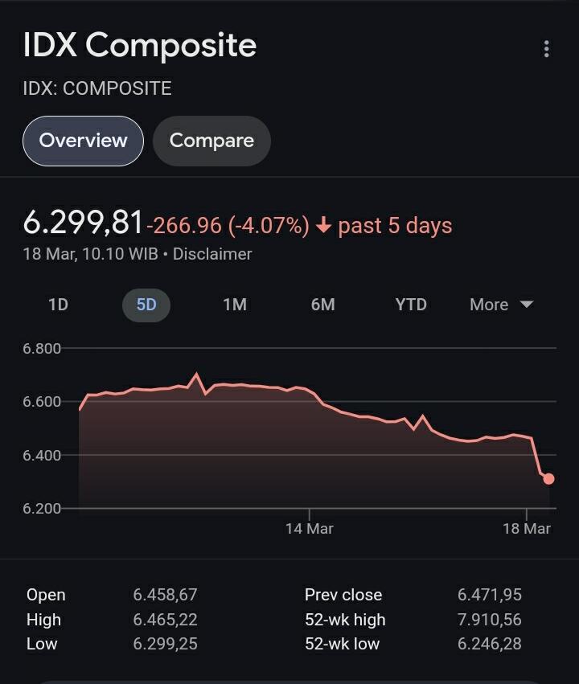This screenshot has width=579, height=684.
Task: Switch to the Overview tab
Action: pos(83,141)
